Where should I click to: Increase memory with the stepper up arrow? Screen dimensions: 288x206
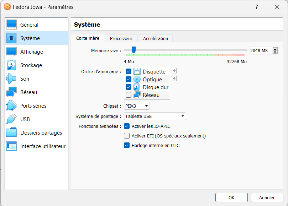pyautogui.click(x=275, y=49)
